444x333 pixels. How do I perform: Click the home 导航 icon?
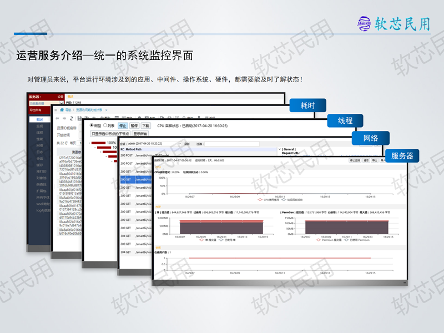[x=62, y=110]
